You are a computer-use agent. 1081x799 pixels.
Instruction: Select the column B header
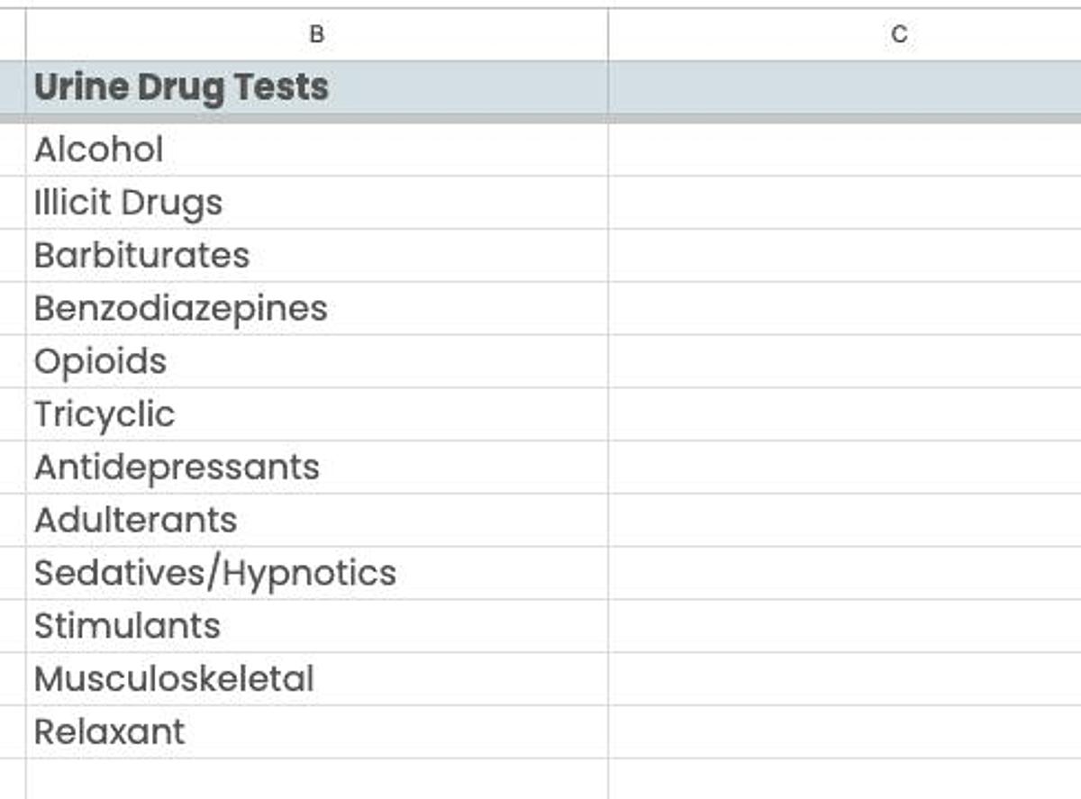(x=315, y=36)
